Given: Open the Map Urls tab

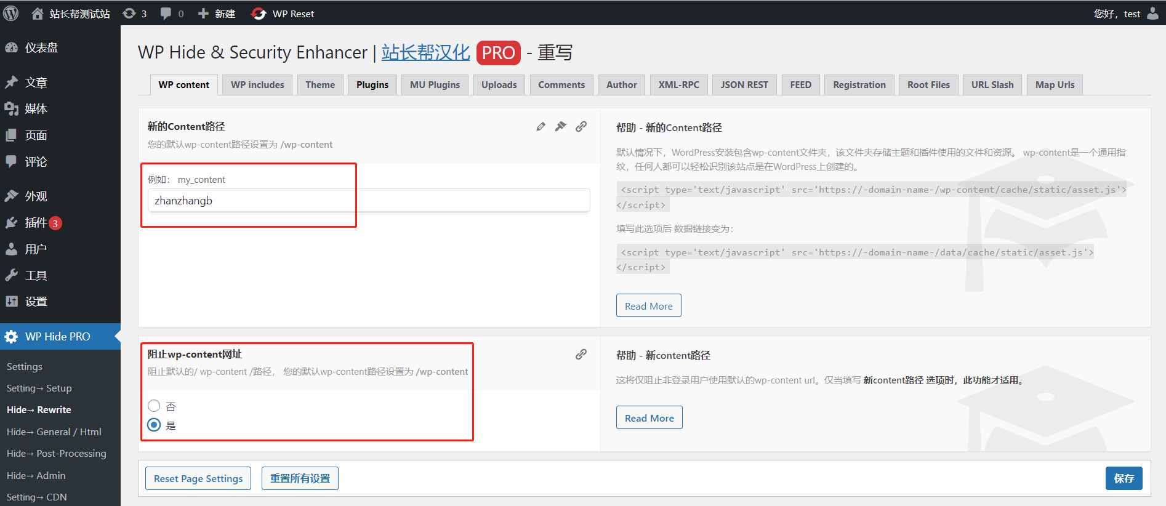Looking at the screenshot, I should [x=1055, y=85].
